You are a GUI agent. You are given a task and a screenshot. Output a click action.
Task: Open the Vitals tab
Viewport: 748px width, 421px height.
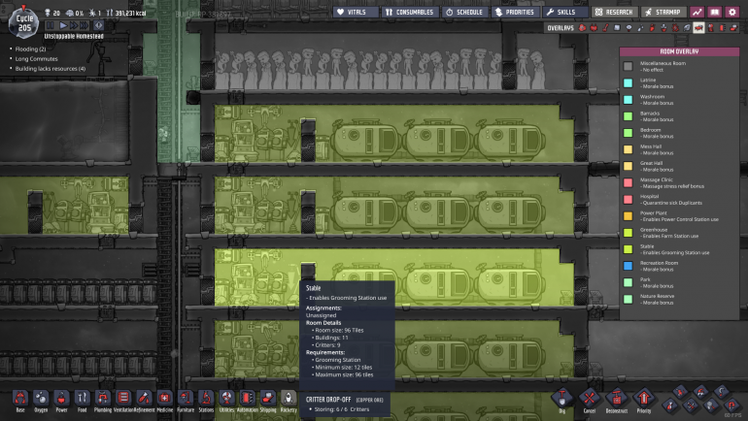click(355, 13)
